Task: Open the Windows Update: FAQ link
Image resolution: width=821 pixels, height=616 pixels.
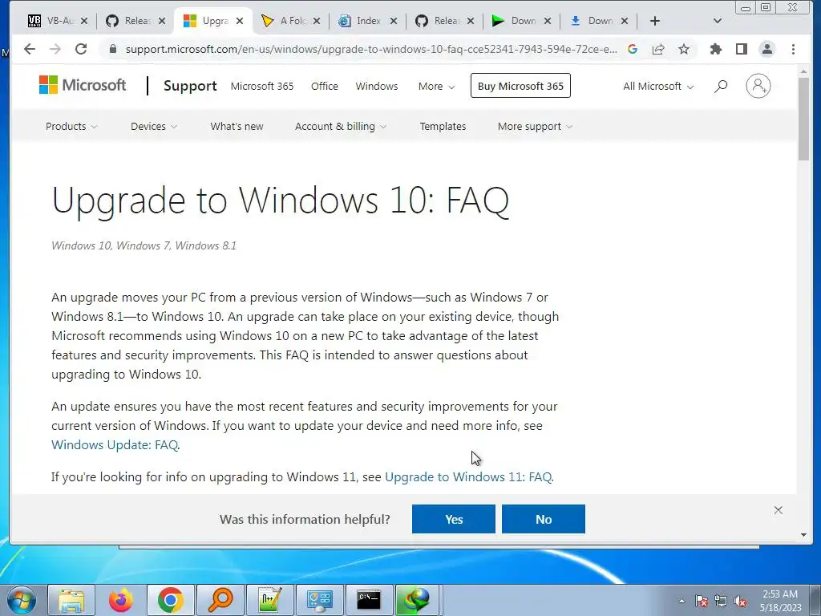Action: coord(115,444)
